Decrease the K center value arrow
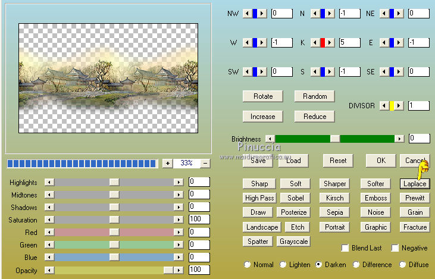The width and height of the screenshot is (435, 279). 315,43
